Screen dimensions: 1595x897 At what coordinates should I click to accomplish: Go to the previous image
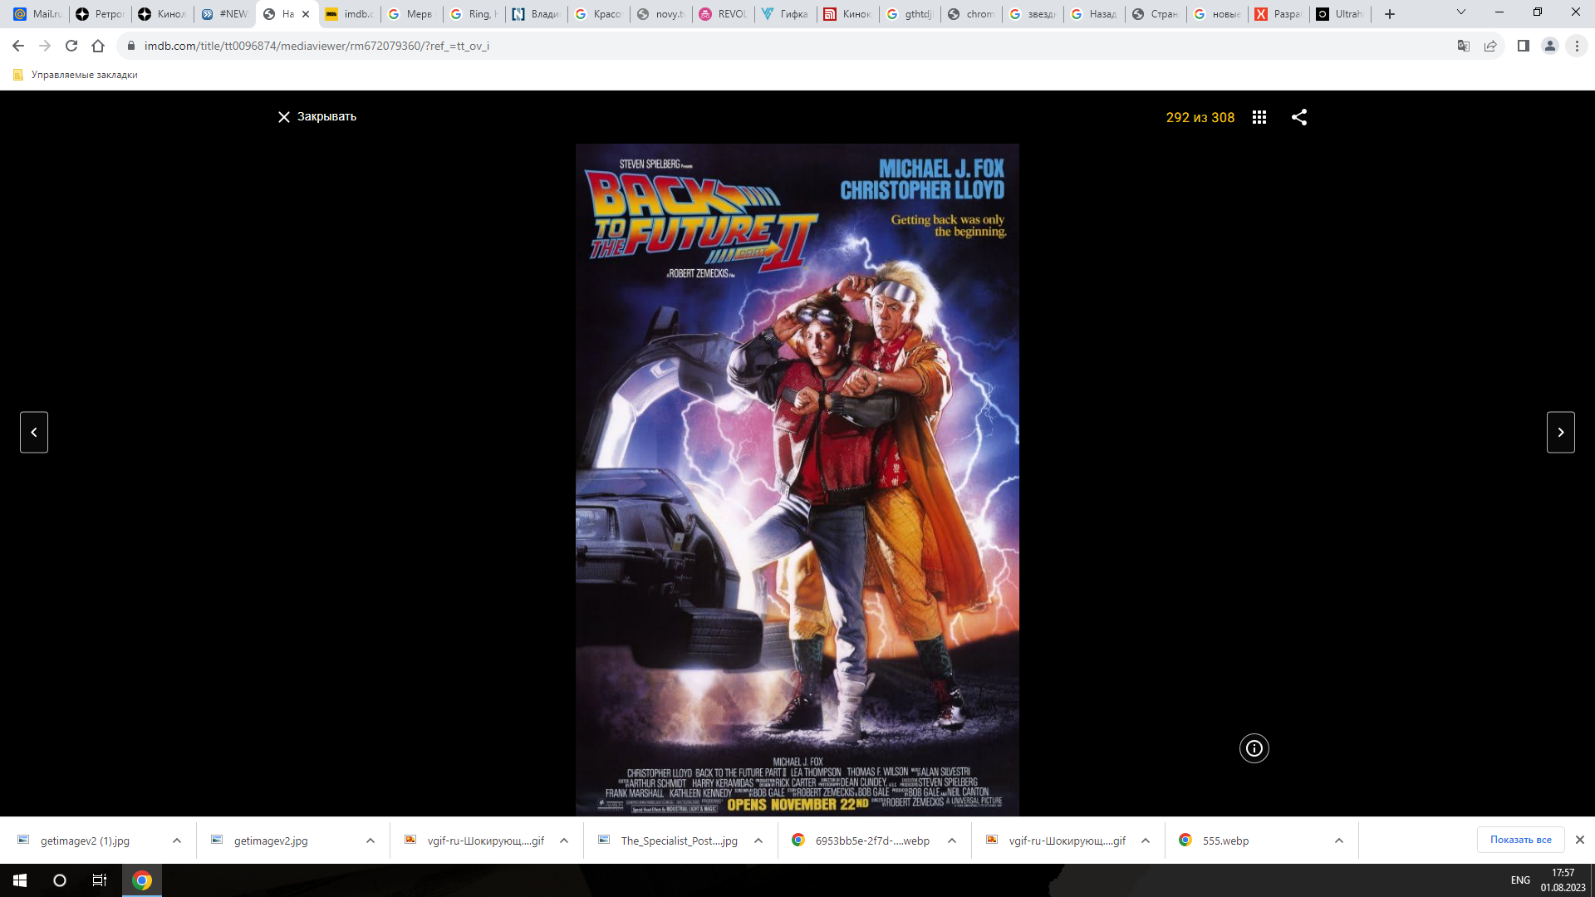pyautogui.click(x=34, y=432)
